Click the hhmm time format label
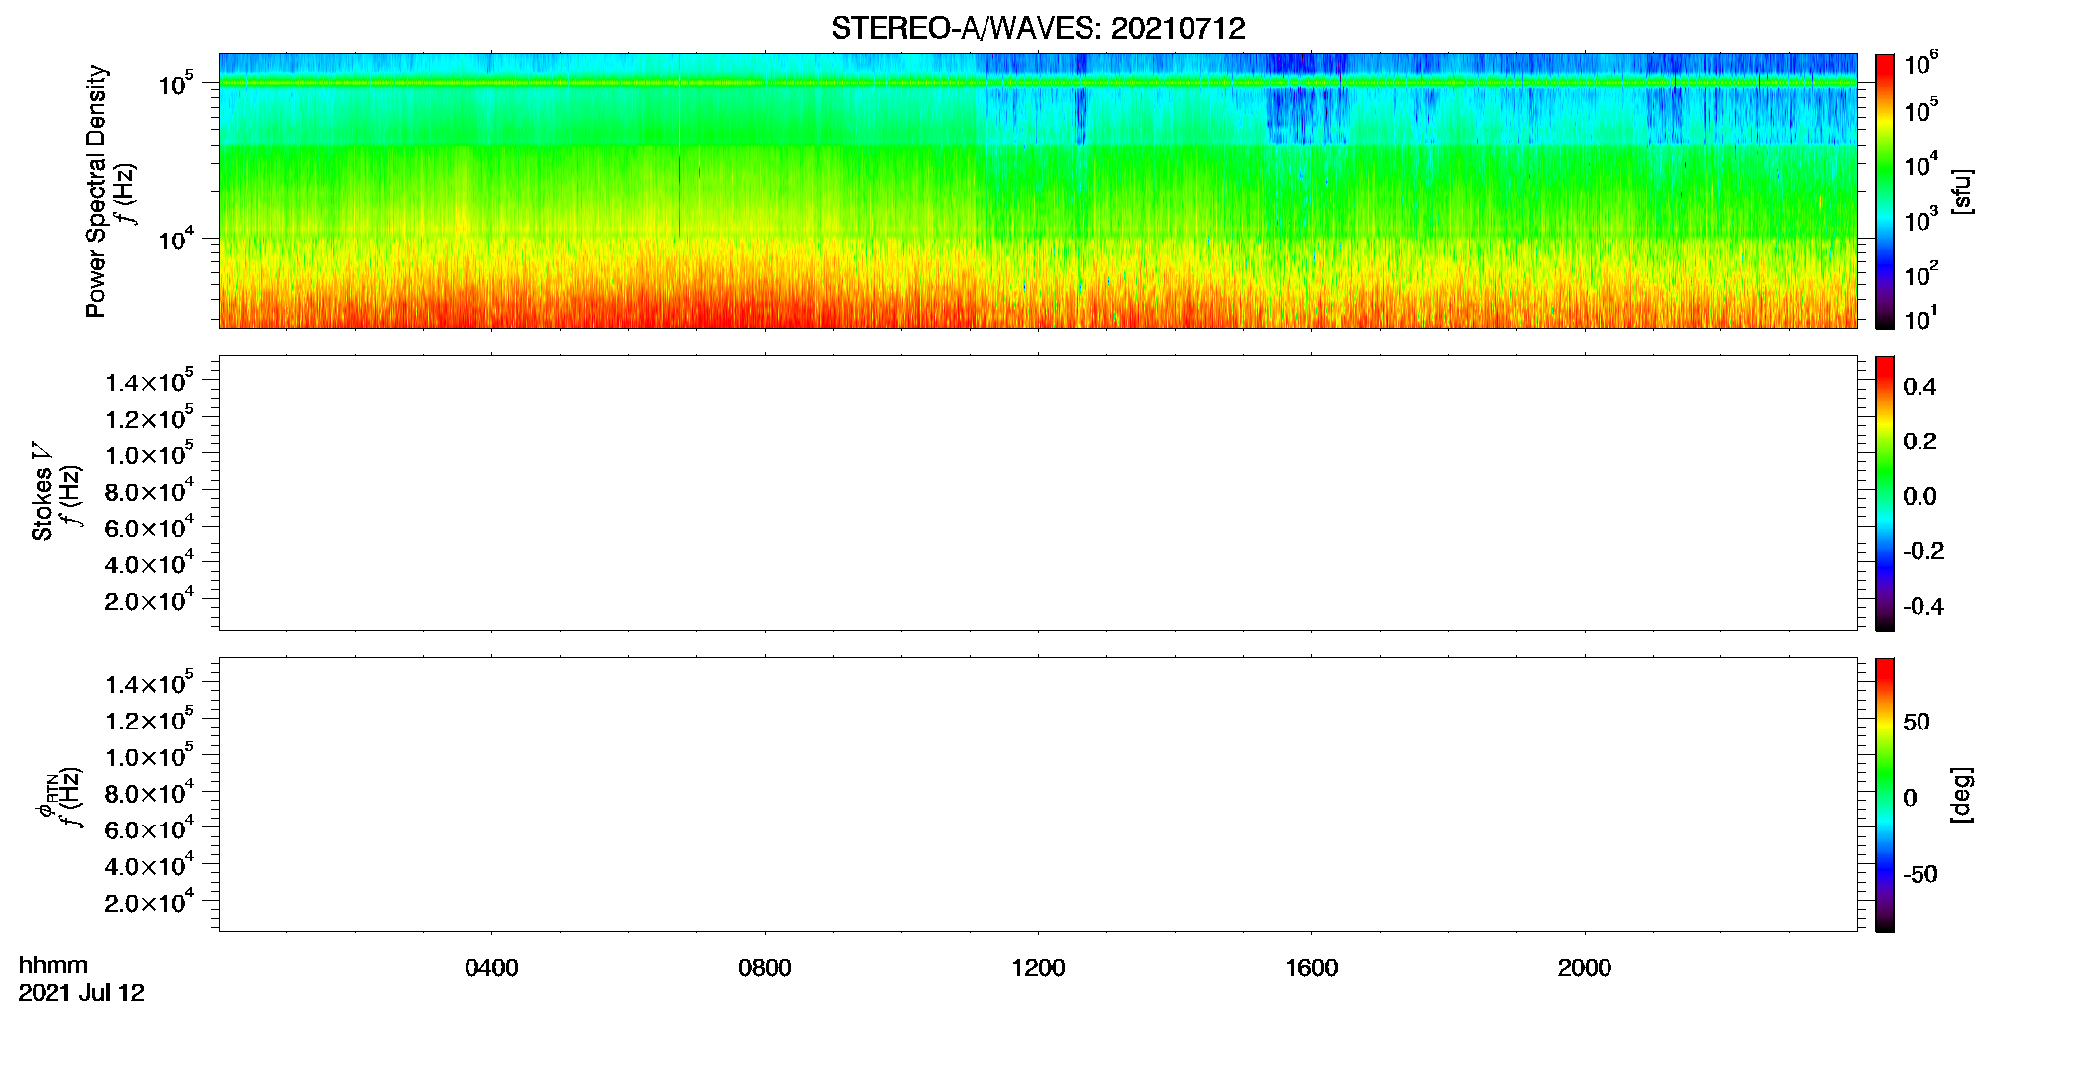Image resolution: width=2076 pixels, height=1069 pixels. pyautogui.click(x=53, y=965)
